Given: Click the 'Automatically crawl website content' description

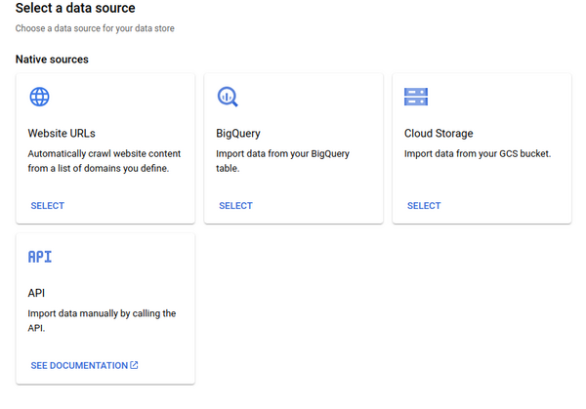Looking at the screenshot, I should 105,161.
